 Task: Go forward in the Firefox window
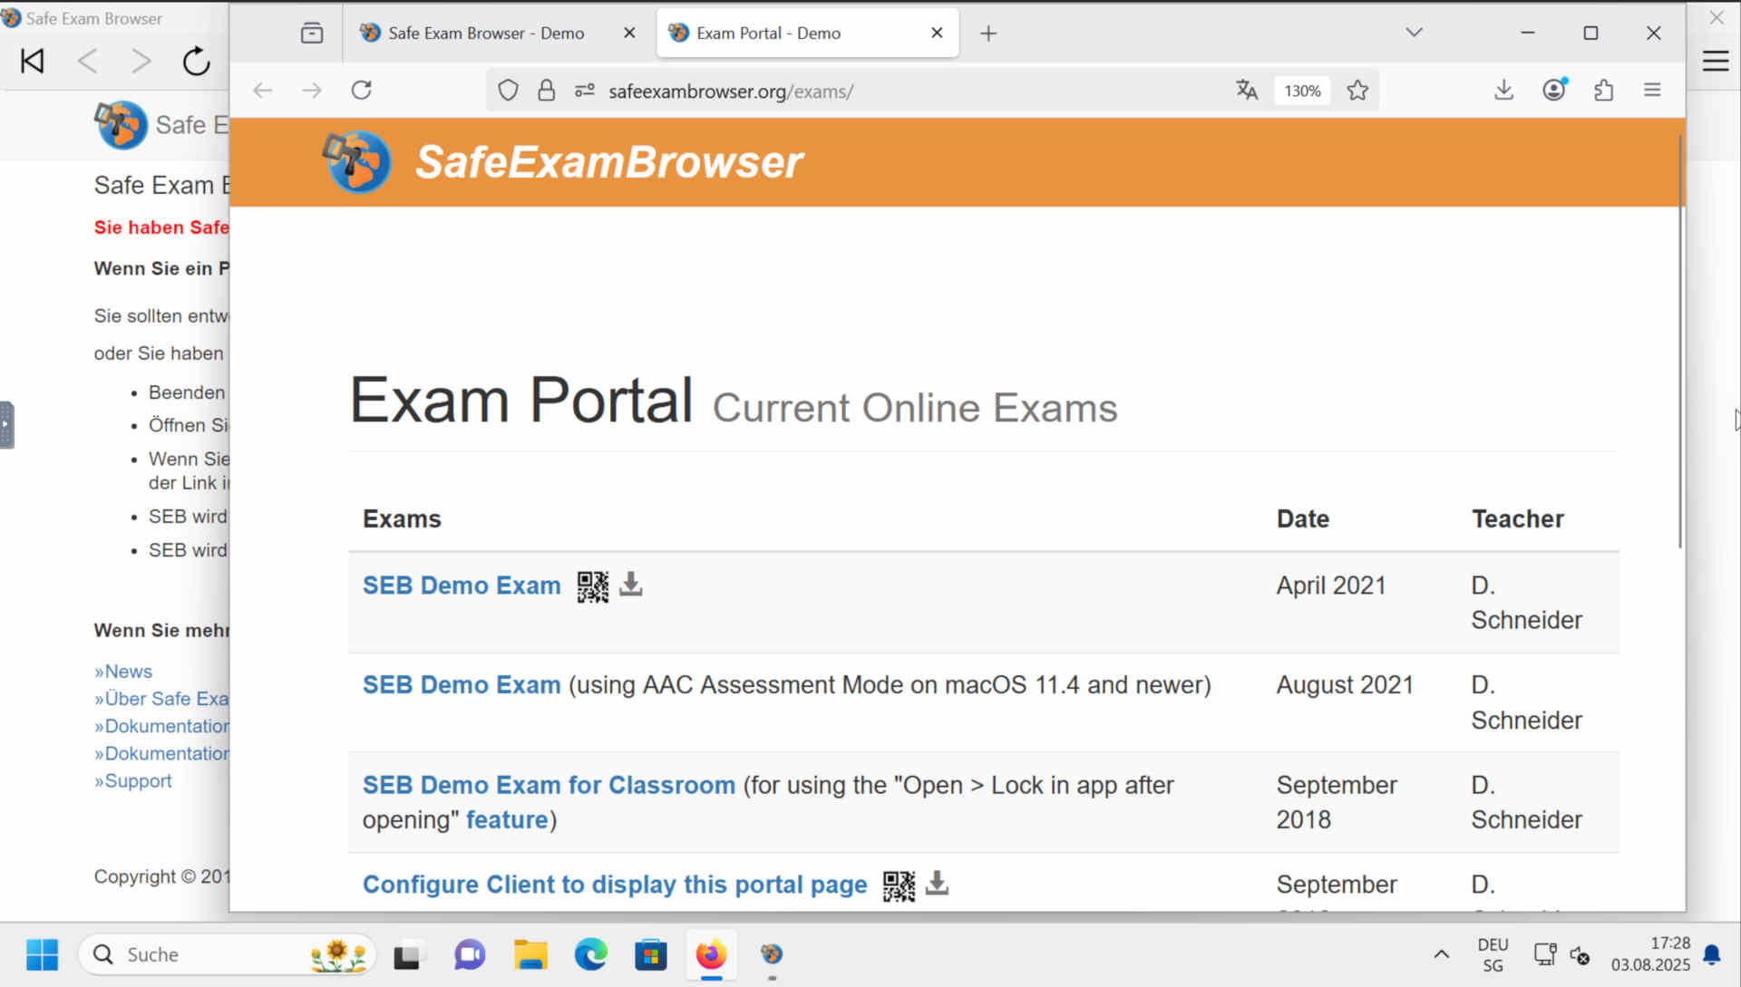[x=312, y=91]
